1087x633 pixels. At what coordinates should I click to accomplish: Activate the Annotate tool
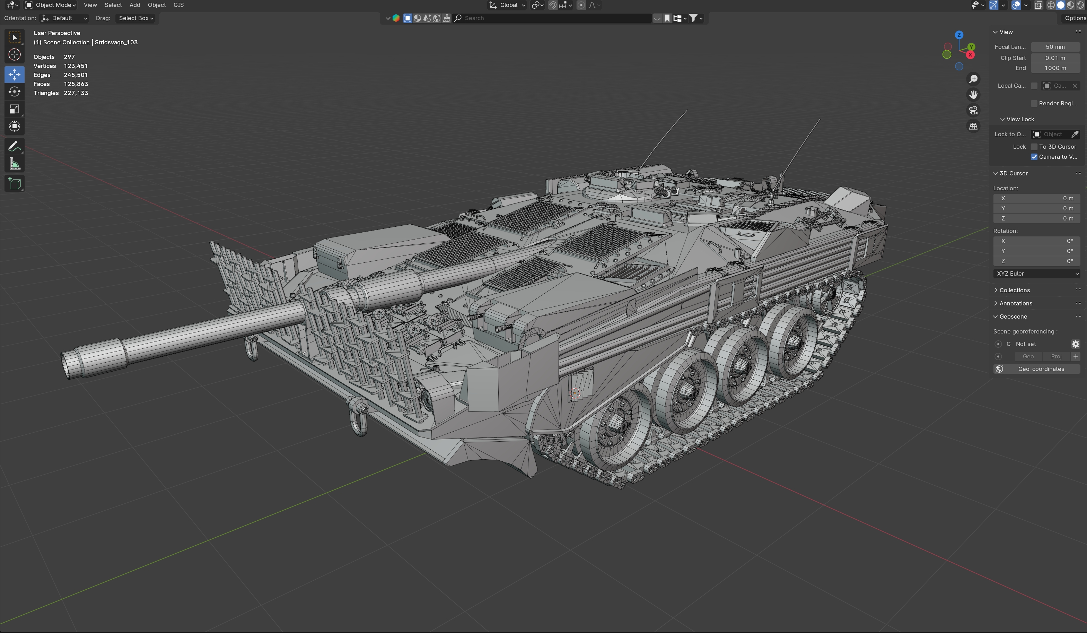pyautogui.click(x=14, y=146)
